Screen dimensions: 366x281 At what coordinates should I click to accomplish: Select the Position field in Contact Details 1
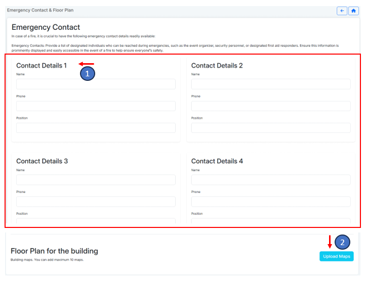pos(96,128)
